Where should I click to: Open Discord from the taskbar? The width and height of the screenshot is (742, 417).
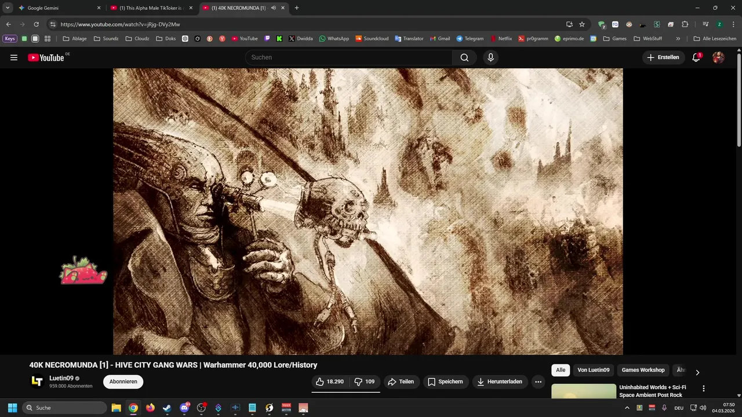(185, 408)
